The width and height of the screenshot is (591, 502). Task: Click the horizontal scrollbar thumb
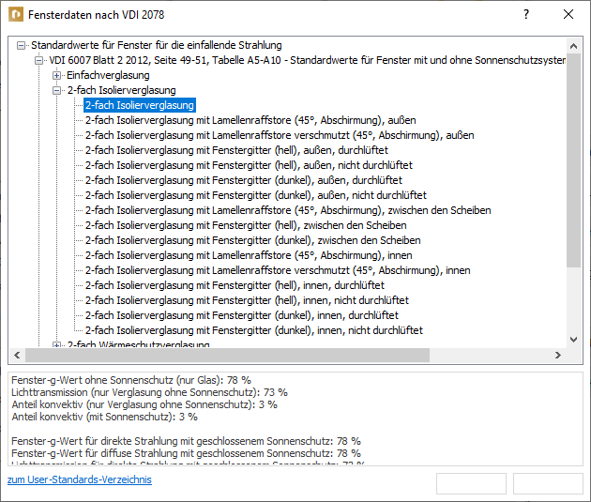tap(227, 355)
